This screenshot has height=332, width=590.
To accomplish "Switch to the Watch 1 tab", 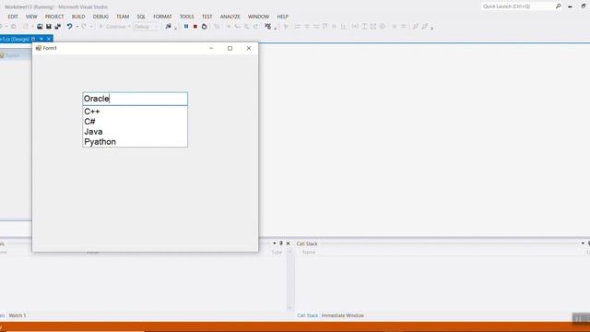I will point(18,315).
